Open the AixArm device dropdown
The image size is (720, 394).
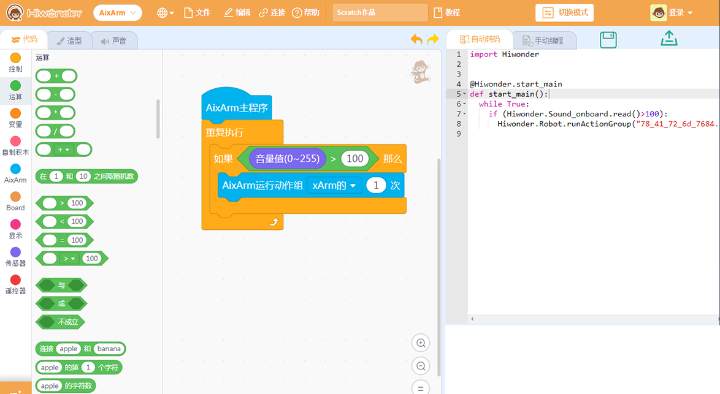tap(118, 13)
